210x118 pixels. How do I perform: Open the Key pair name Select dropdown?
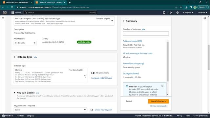point(51,110)
